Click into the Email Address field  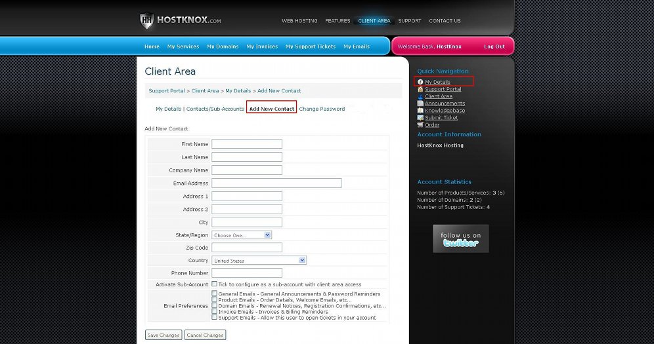[x=276, y=183]
